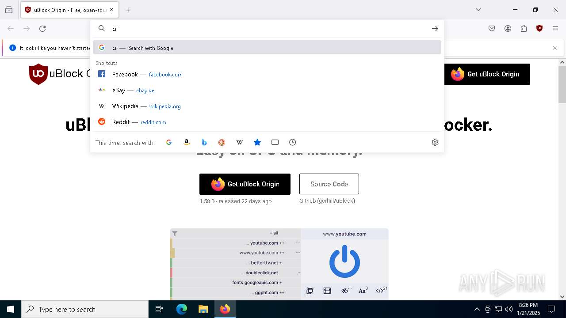Open File Explorer from taskbar
Viewport: 566px width, 318px height.
pyautogui.click(x=203, y=309)
